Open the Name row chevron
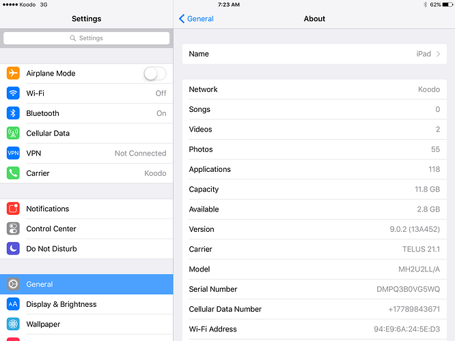This screenshot has width=455, height=341. (438, 54)
